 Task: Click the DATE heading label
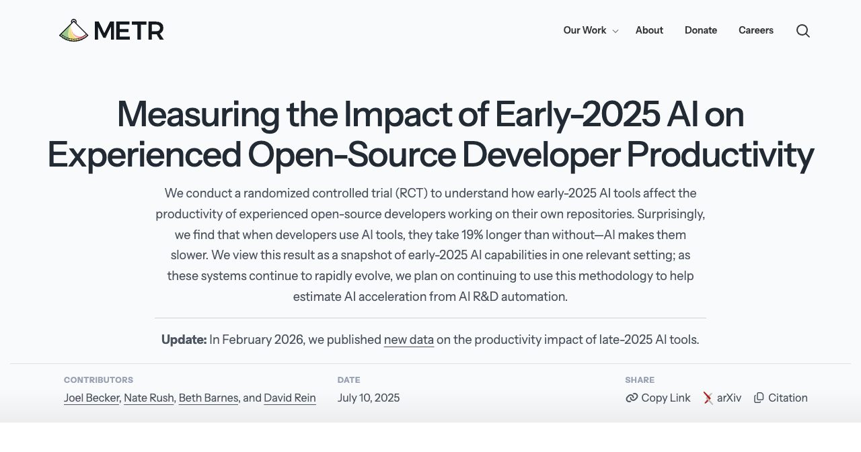tap(348, 380)
